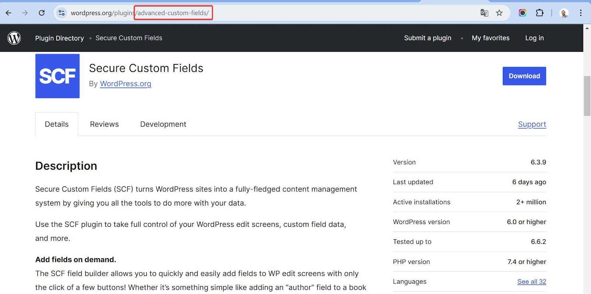This screenshot has width=591, height=294.
Task: Open WordPress.org author link
Action: [126, 84]
